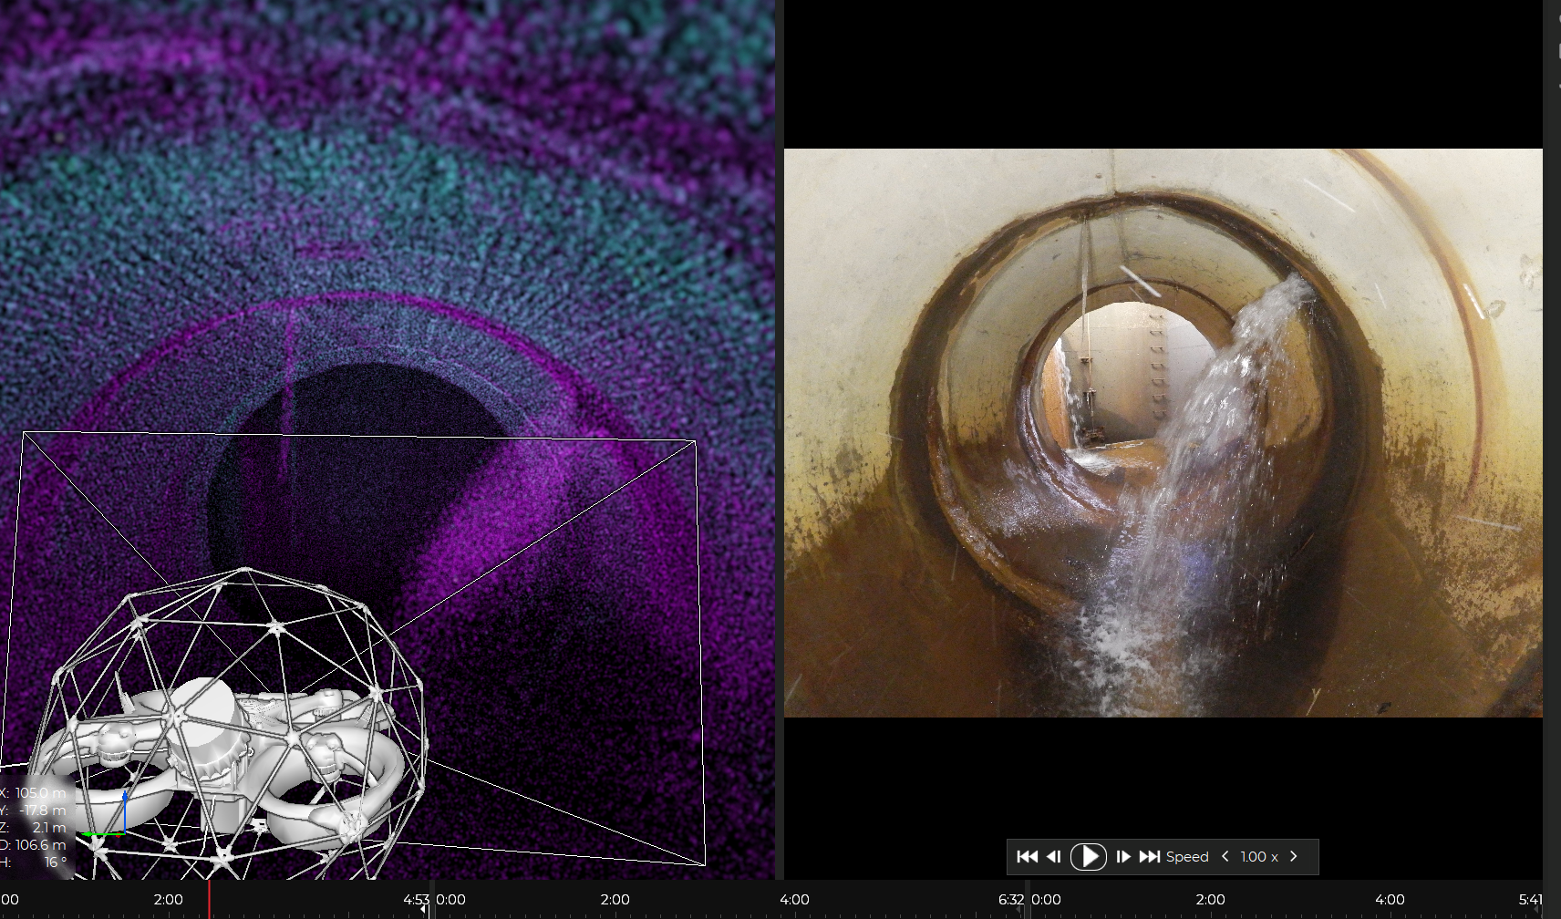Jump to the start of the video

[x=1027, y=857]
